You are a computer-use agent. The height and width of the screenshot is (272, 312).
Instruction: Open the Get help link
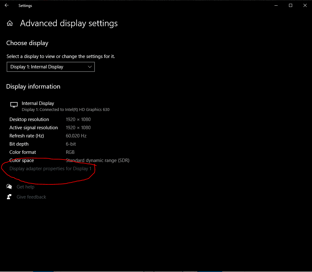pyautogui.click(x=26, y=187)
